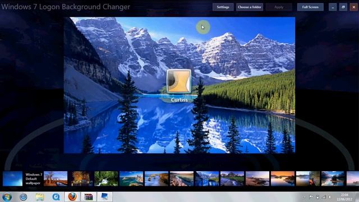Click the user account picture in preview
The image size is (359, 202).
(x=179, y=81)
